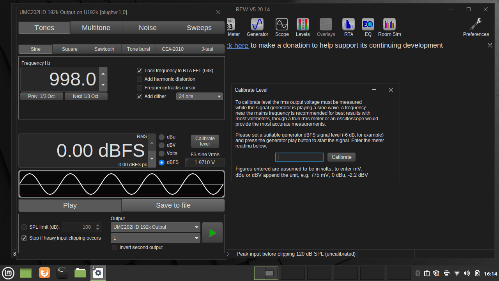The image size is (499, 281).
Task: Increase the SPL limit value
Action: pos(98,225)
